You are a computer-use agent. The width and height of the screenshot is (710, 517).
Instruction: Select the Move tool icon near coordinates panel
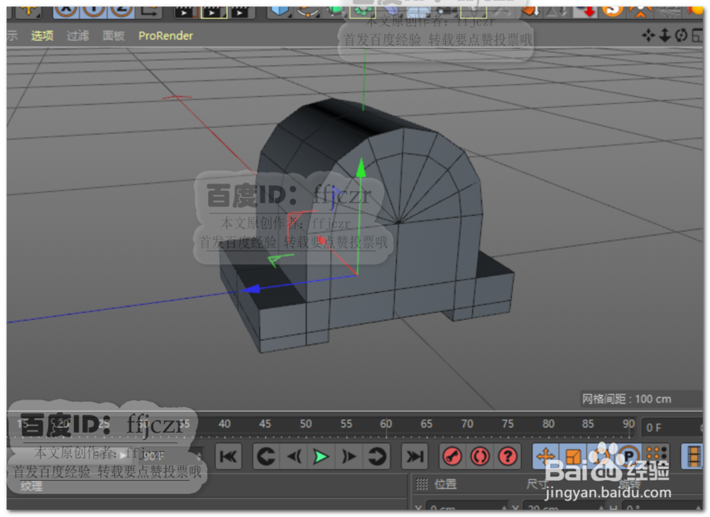[x=545, y=457]
